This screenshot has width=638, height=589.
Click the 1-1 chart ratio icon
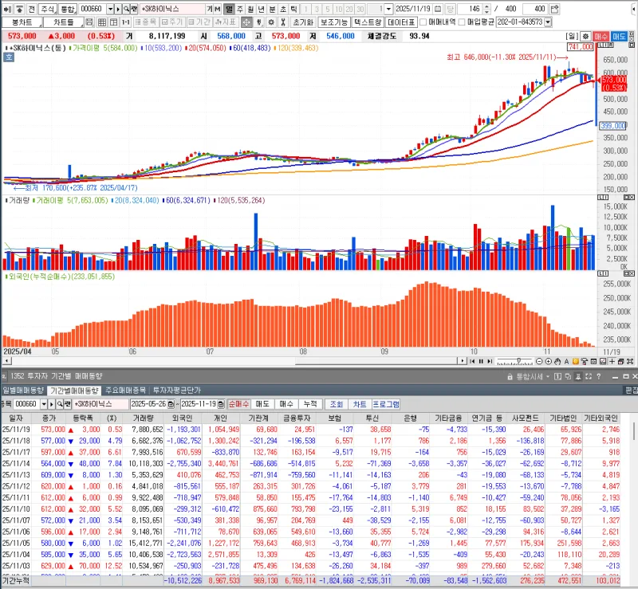pos(125,22)
